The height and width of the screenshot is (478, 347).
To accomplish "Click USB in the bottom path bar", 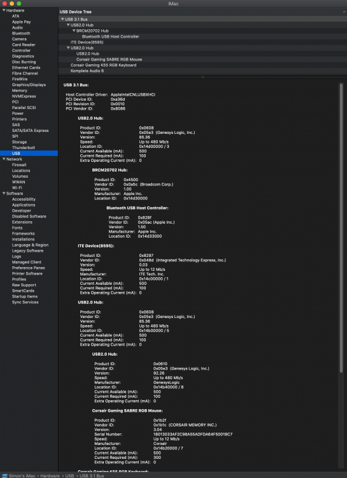I will [x=69, y=475].
